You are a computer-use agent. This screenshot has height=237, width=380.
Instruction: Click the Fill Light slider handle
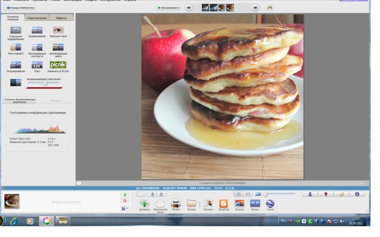click(x=46, y=83)
